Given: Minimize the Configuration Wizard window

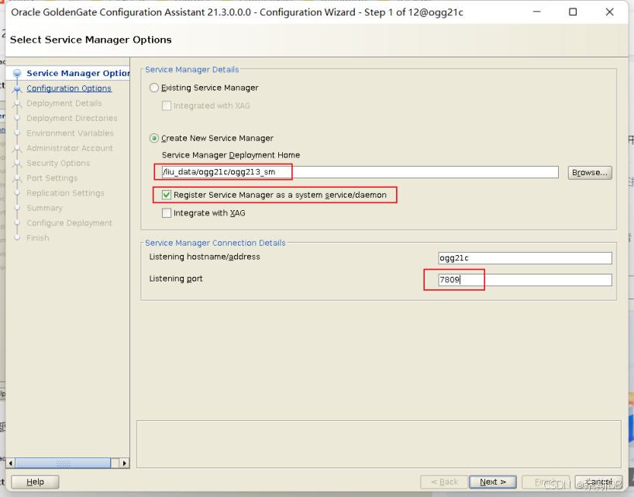Looking at the screenshot, I should coord(536,12).
